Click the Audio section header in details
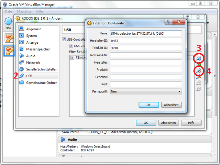This screenshot has height=165, width=220. pyautogui.click(x=135, y=140)
